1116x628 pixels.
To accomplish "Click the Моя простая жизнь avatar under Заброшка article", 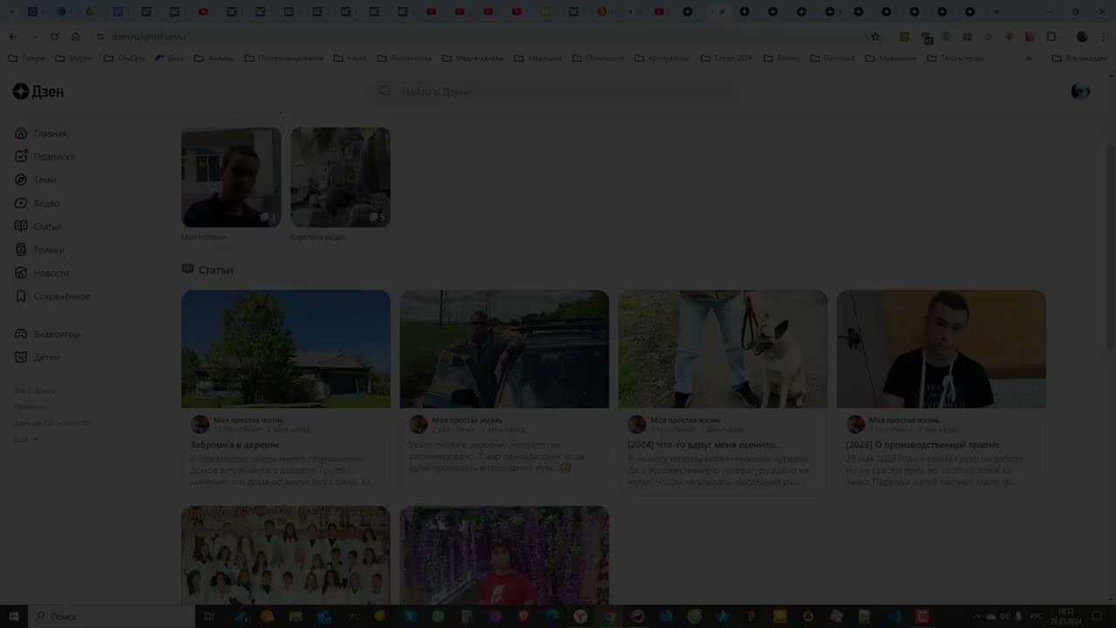I will point(200,424).
